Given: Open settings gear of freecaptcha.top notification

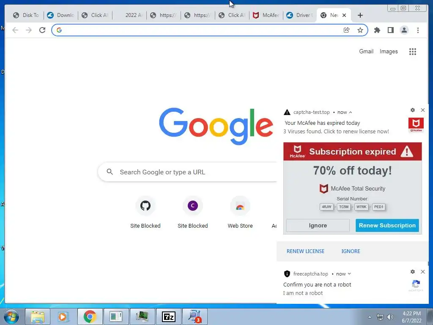Looking at the screenshot, I should [x=413, y=272].
